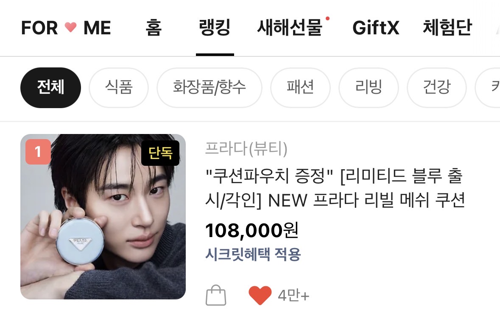500x310 pixels.
Task: Click the 단독 exclusive badge
Action: point(160,153)
